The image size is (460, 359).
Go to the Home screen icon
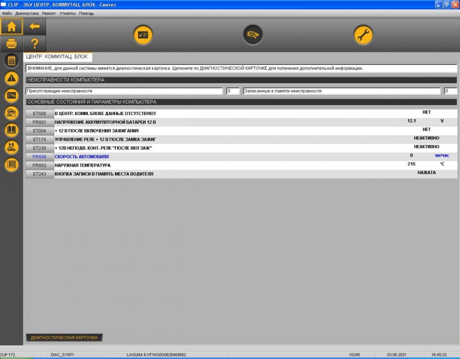click(11, 26)
